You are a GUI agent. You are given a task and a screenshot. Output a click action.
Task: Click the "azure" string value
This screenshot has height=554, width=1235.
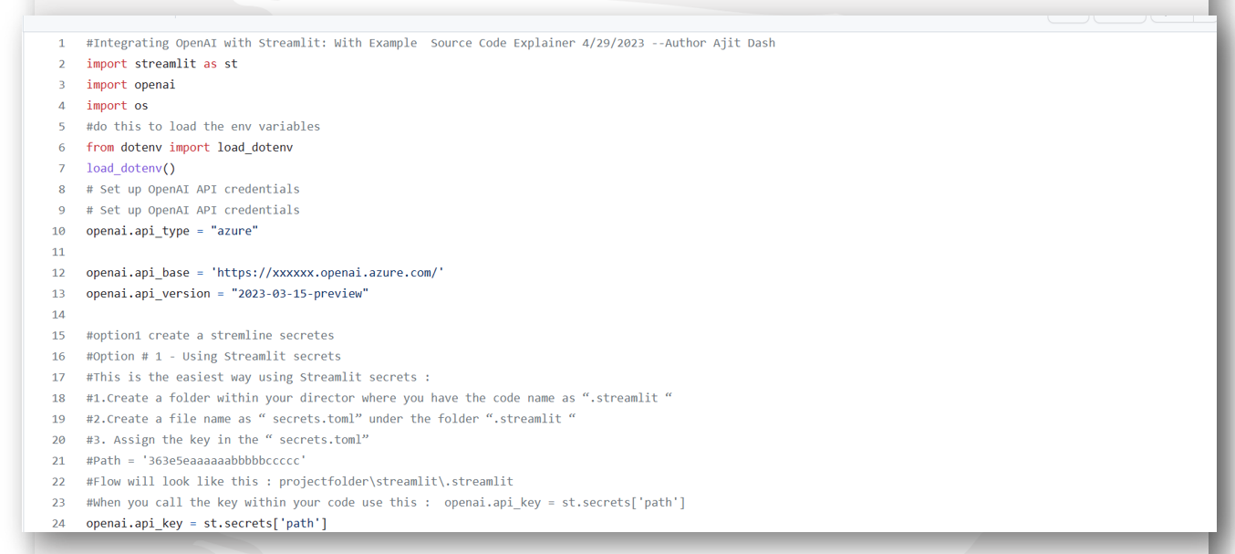pos(234,231)
